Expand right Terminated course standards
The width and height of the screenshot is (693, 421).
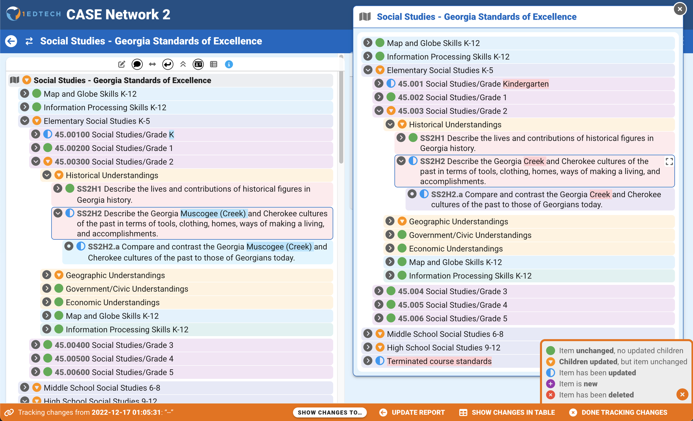(x=368, y=361)
